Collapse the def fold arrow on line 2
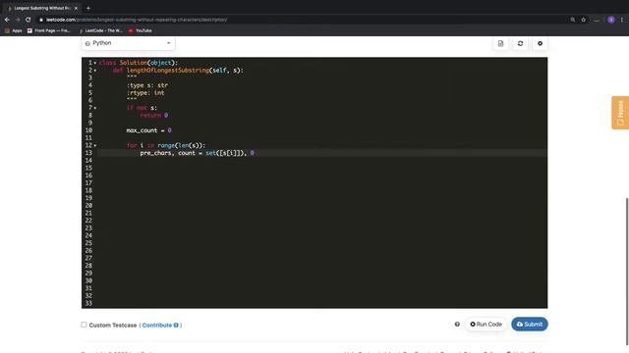This screenshot has height=353, width=629. [95, 71]
